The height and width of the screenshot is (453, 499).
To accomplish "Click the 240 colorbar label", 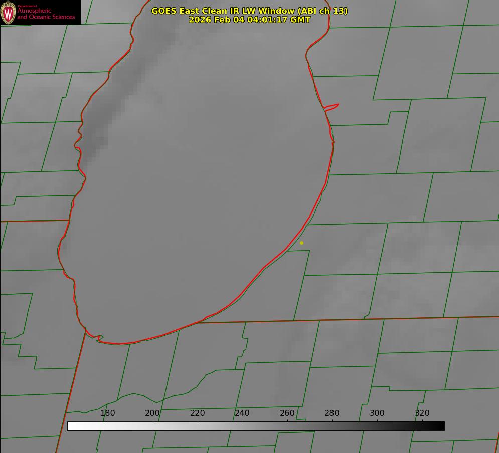I will coord(242,413).
